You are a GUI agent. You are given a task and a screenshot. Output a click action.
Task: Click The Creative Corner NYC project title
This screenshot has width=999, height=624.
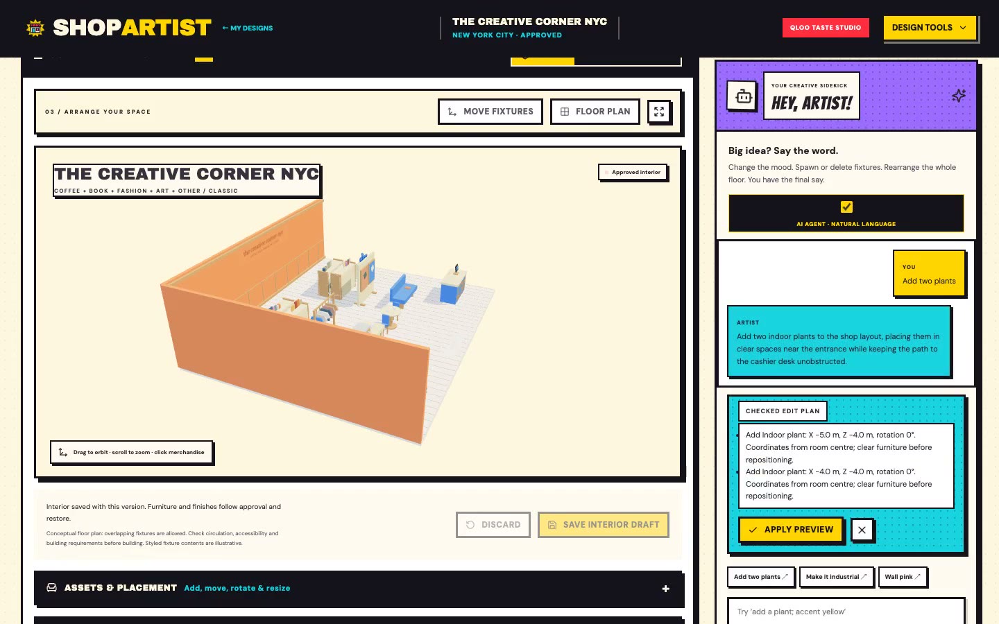pyautogui.click(x=529, y=21)
